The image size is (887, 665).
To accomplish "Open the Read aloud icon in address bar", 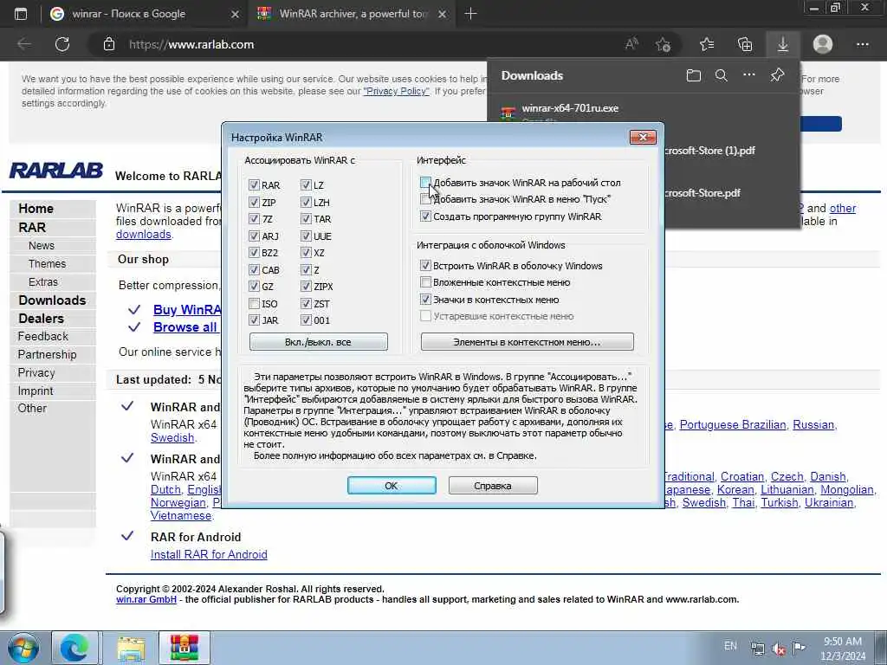I will pos(631,44).
